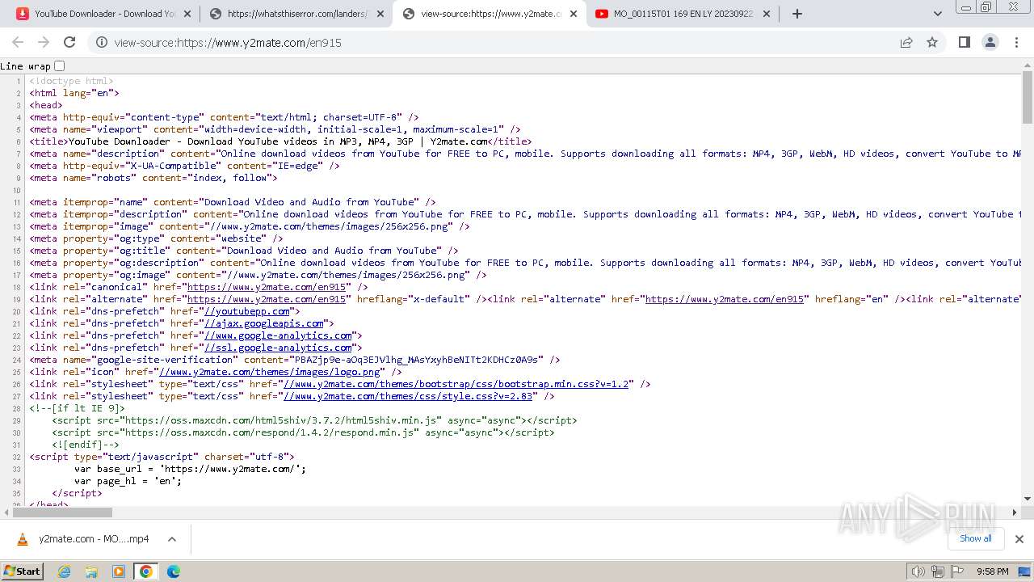Close the whatsthiserror.com tab
Screen dimensions: 1034x582
[380, 14]
